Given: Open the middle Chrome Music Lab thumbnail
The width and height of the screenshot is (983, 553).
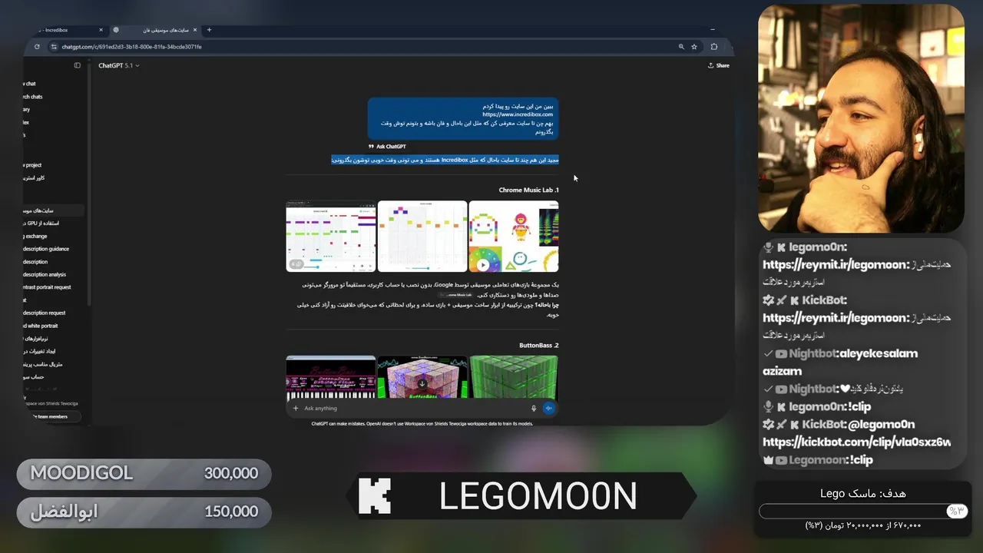Looking at the screenshot, I should click(422, 237).
